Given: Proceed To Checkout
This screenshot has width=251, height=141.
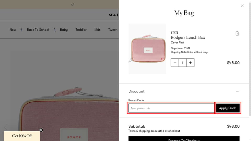Looking at the screenshot, I should (184, 138).
